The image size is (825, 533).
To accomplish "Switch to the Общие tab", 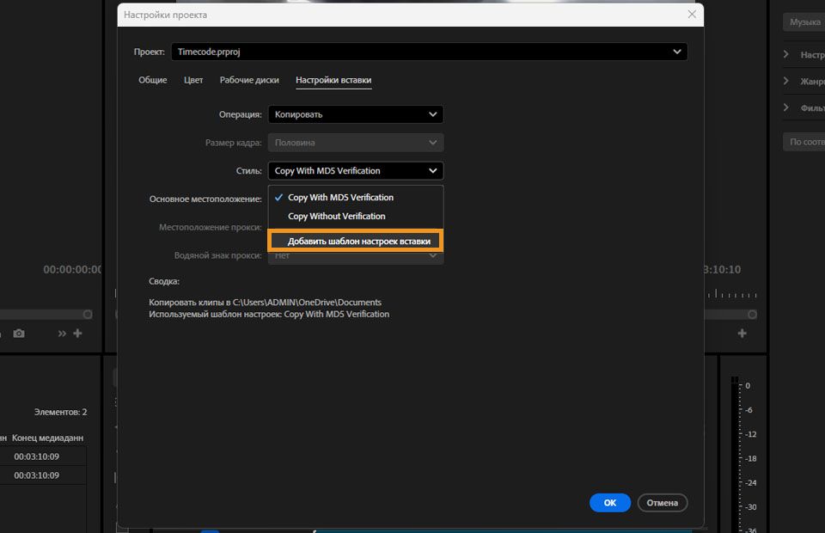I will pos(153,80).
